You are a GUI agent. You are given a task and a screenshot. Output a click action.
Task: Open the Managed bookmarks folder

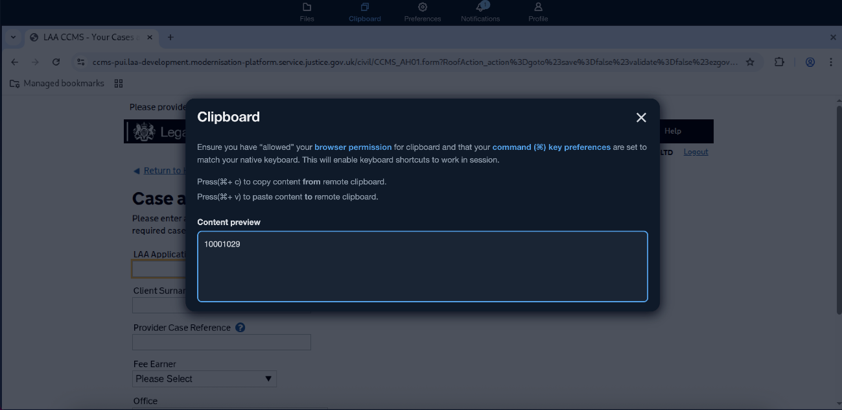[57, 83]
